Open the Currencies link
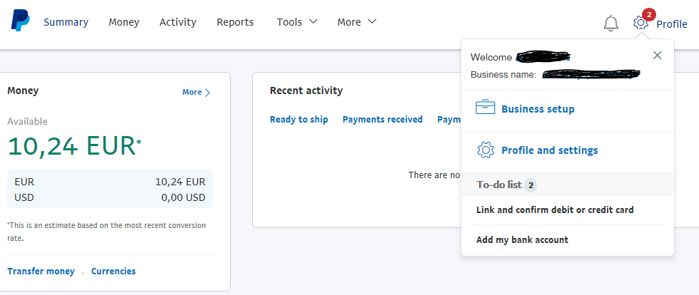 pyautogui.click(x=114, y=271)
